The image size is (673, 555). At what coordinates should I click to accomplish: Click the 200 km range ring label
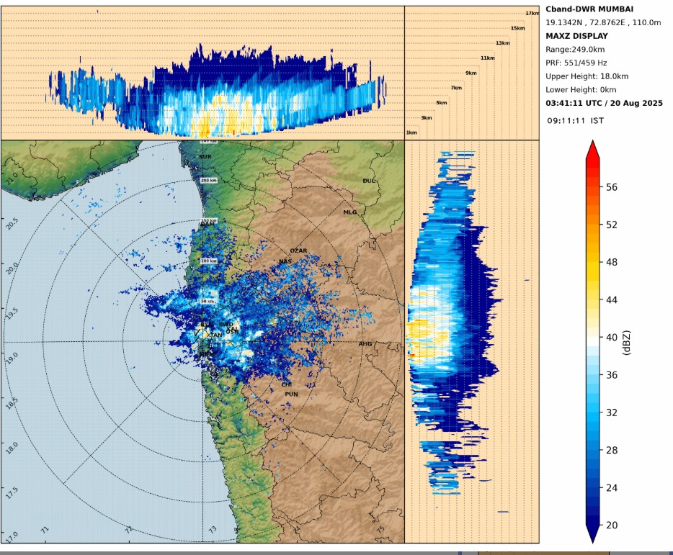[x=208, y=180]
